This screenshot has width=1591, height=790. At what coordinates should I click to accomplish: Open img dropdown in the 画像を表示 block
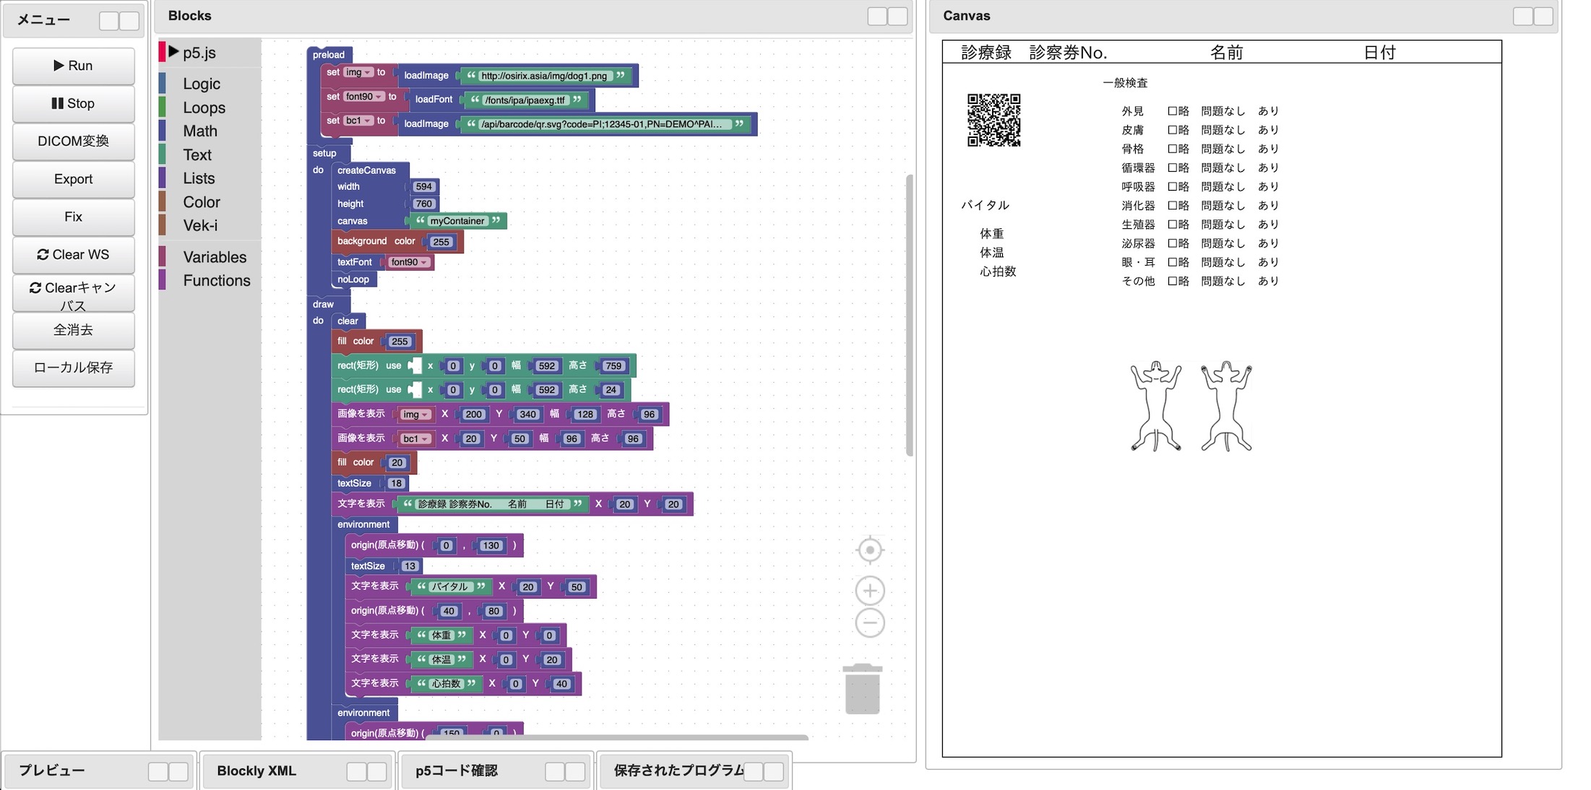415,414
